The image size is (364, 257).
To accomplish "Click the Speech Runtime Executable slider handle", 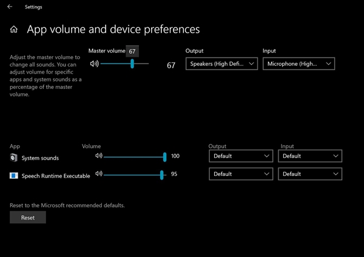I will point(161,175).
